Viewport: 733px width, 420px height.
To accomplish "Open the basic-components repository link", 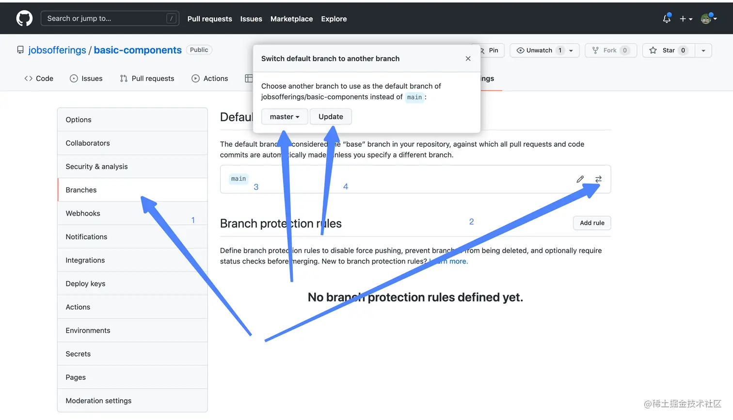I will 138,50.
